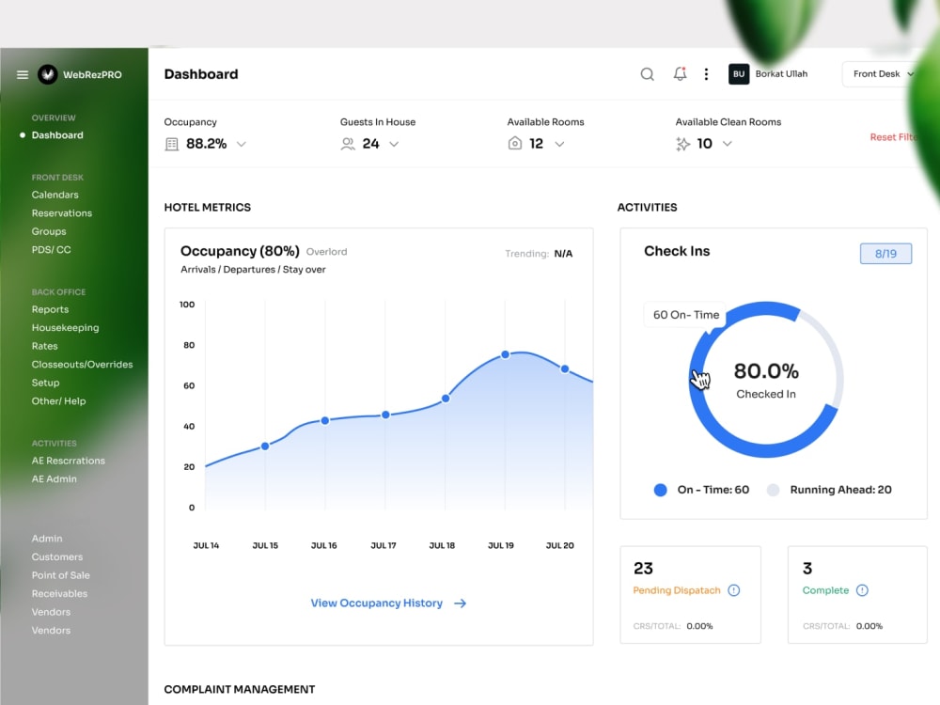Open AE Admin item
This screenshot has width=940, height=705.
[54, 479]
